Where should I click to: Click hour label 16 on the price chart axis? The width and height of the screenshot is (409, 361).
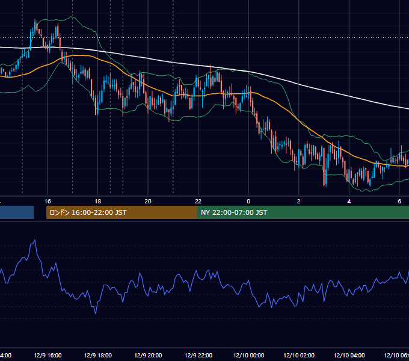tap(48, 202)
